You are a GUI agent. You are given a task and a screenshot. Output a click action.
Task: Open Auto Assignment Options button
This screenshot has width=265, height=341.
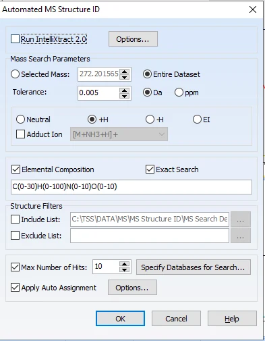point(132,288)
